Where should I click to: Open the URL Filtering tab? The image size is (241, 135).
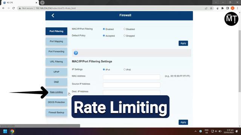pyautogui.click(x=56, y=61)
